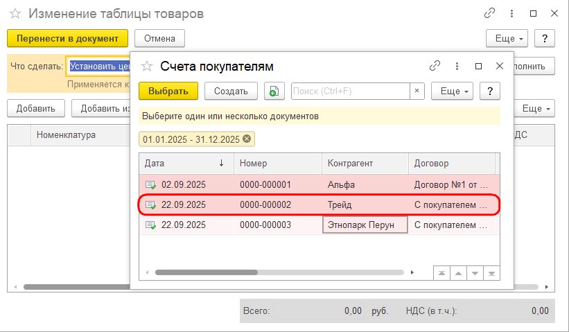
Task: Click favorite star in Счета покупателям dialog
Action: click(x=147, y=66)
